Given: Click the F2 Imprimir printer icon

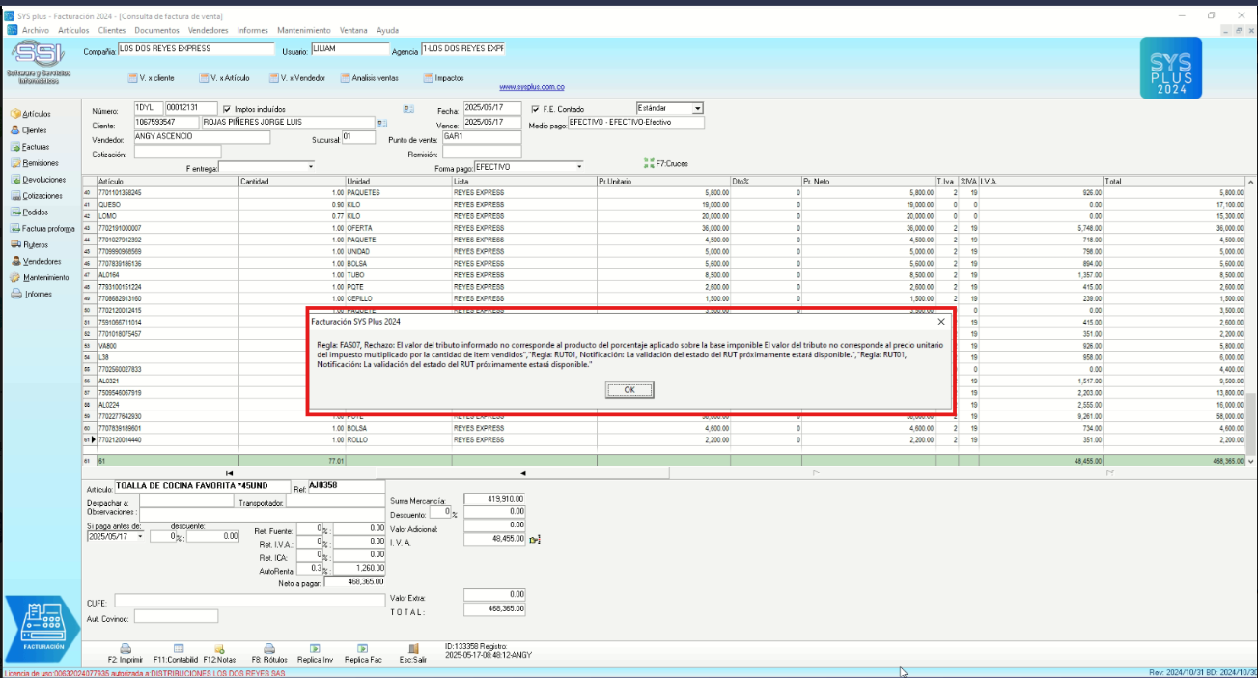Looking at the screenshot, I should 125,649.
